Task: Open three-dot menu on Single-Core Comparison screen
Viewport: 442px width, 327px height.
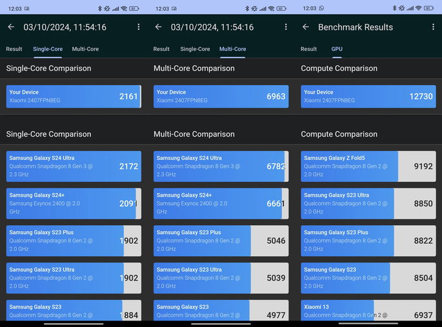Action: point(138,27)
